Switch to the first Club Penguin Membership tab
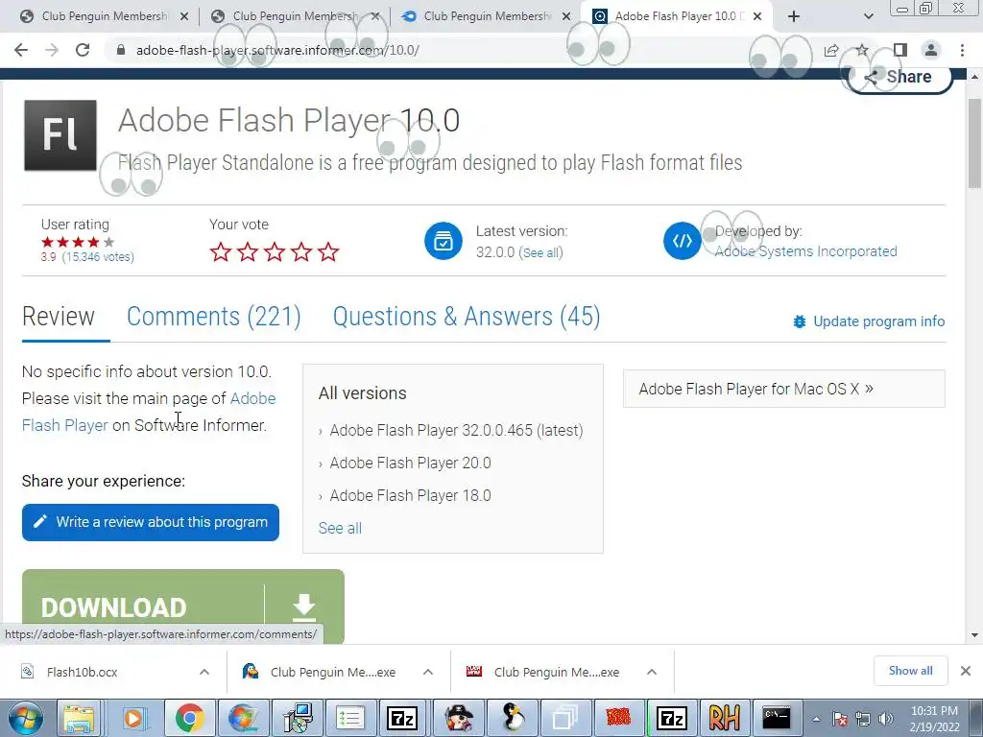Screen dimensions: 983x737 (105, 16)
